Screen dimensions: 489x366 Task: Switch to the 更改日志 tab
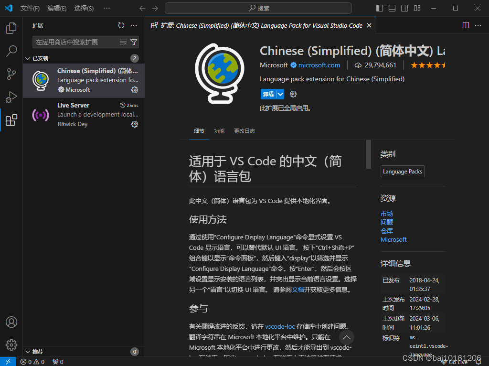[x=244, y=131]
